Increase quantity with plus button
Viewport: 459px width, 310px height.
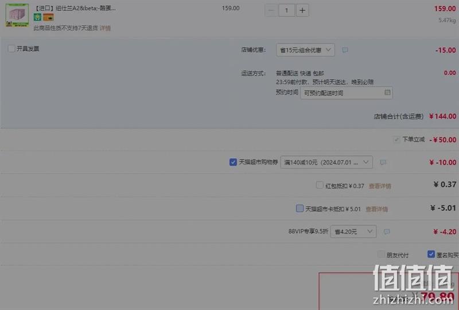302,10
